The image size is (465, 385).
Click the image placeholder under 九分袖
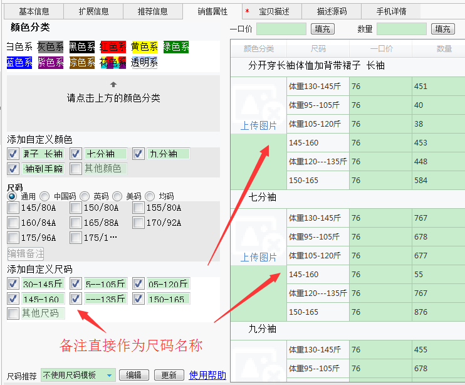(258, 365)
